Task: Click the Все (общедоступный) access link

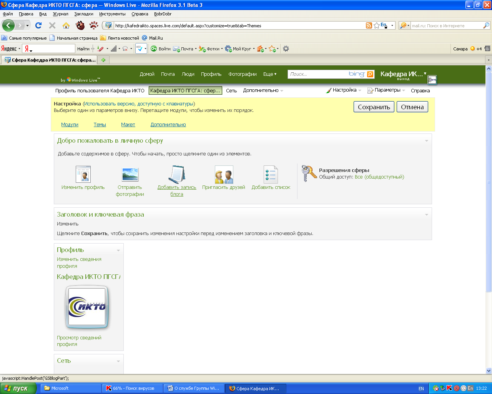Action: (x=379, y=177)
